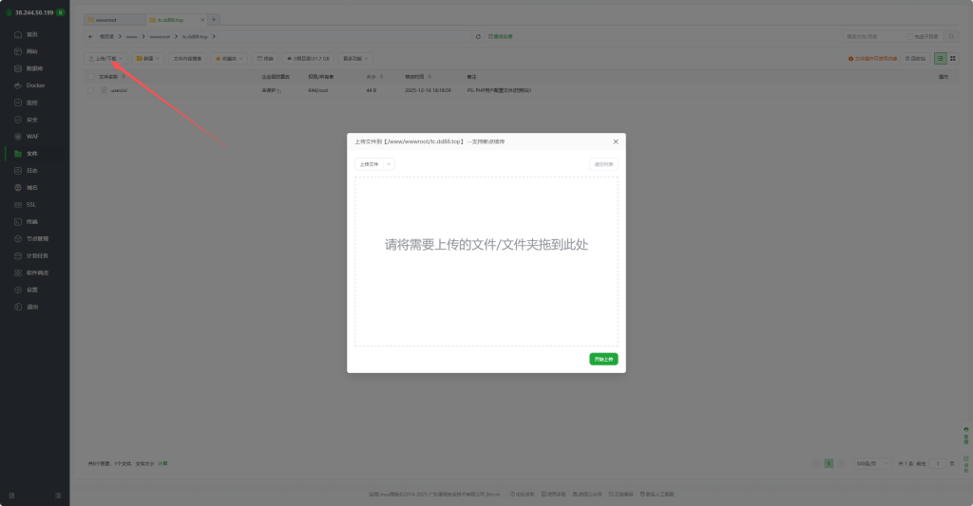Open the 更多功能 dropdown
Screen dimensions: 973x506
point(355,58)
